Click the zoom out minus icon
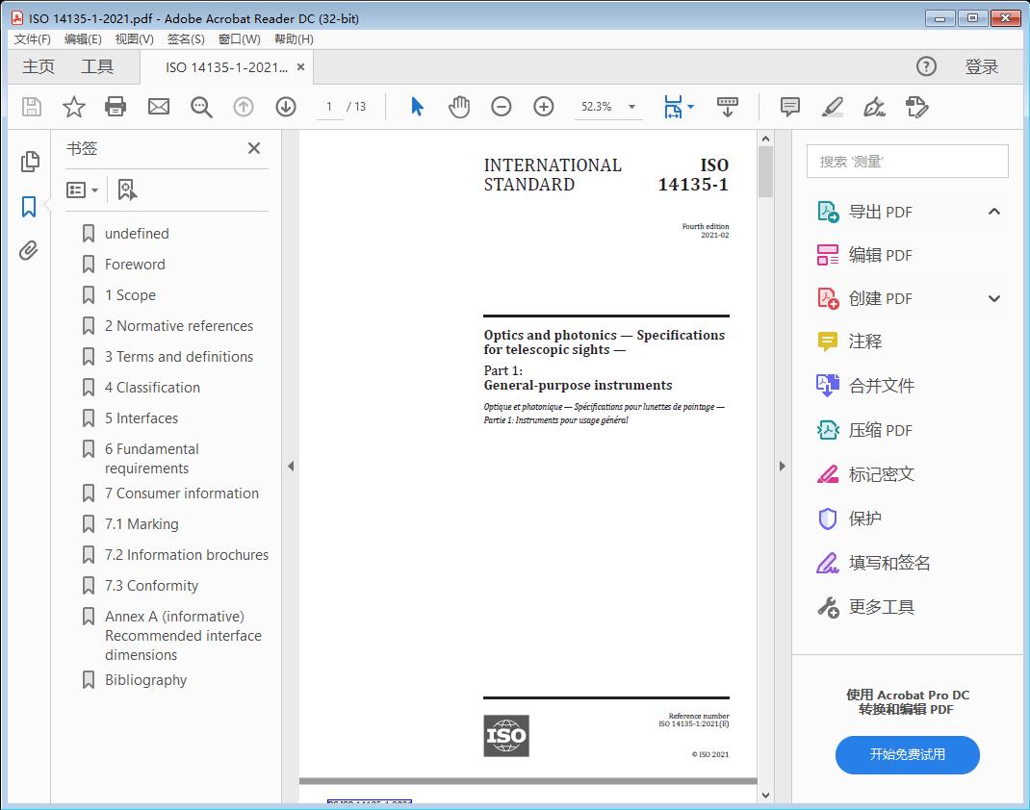The image size is (1030, 810). [x=502, y=107]
